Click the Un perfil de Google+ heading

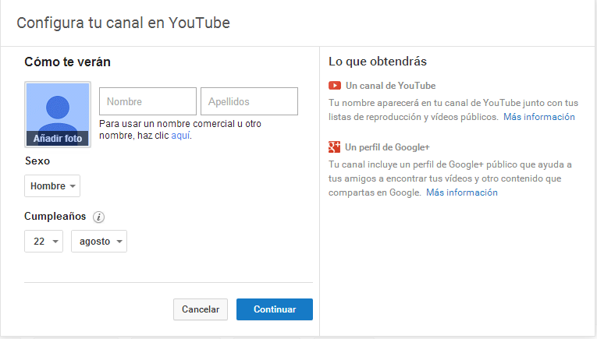pos(387,147)
